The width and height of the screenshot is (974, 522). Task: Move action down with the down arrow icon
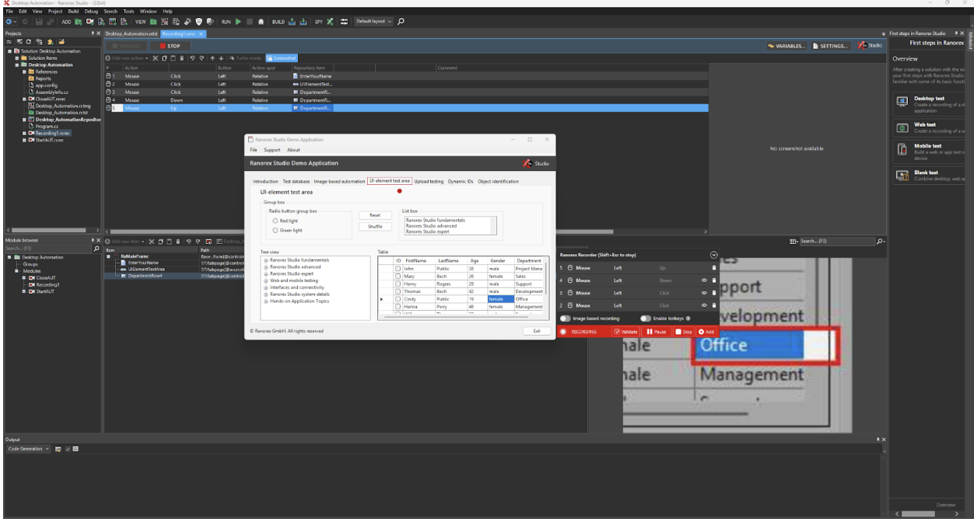coord(221,58)
